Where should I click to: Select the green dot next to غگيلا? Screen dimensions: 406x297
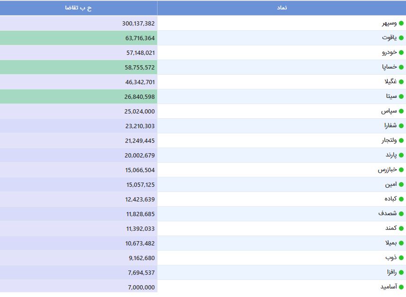coord(401,82)
